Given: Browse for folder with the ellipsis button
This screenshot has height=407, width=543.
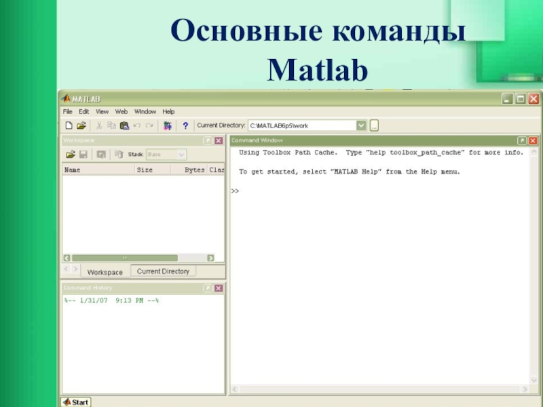Looking at the screenshot, I should (374, 125).
